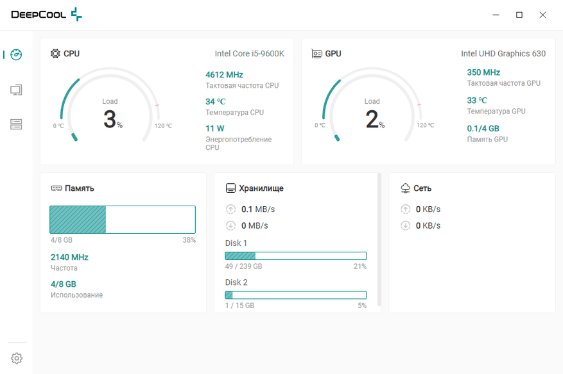Click storage download arrow icon
This screenshot has width=563, height=374.
point(230,225)
